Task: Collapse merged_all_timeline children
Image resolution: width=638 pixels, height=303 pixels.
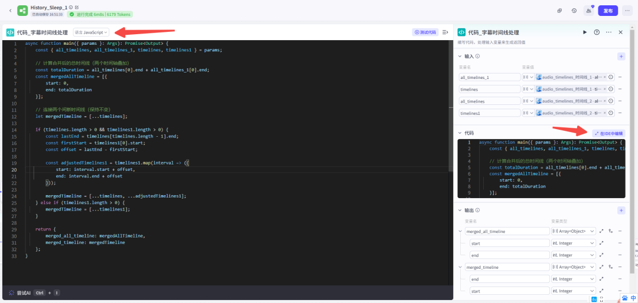Action: (460, 231)
